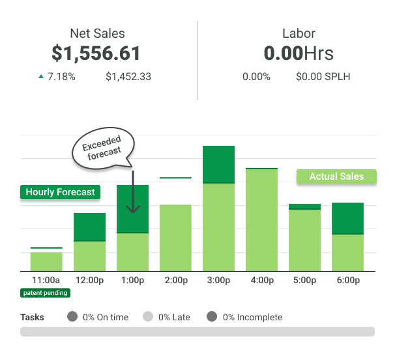The height and width of the screenshot is (360, 395).
Task: Click the light gray Late dot
Action: (x=148, y=317)
